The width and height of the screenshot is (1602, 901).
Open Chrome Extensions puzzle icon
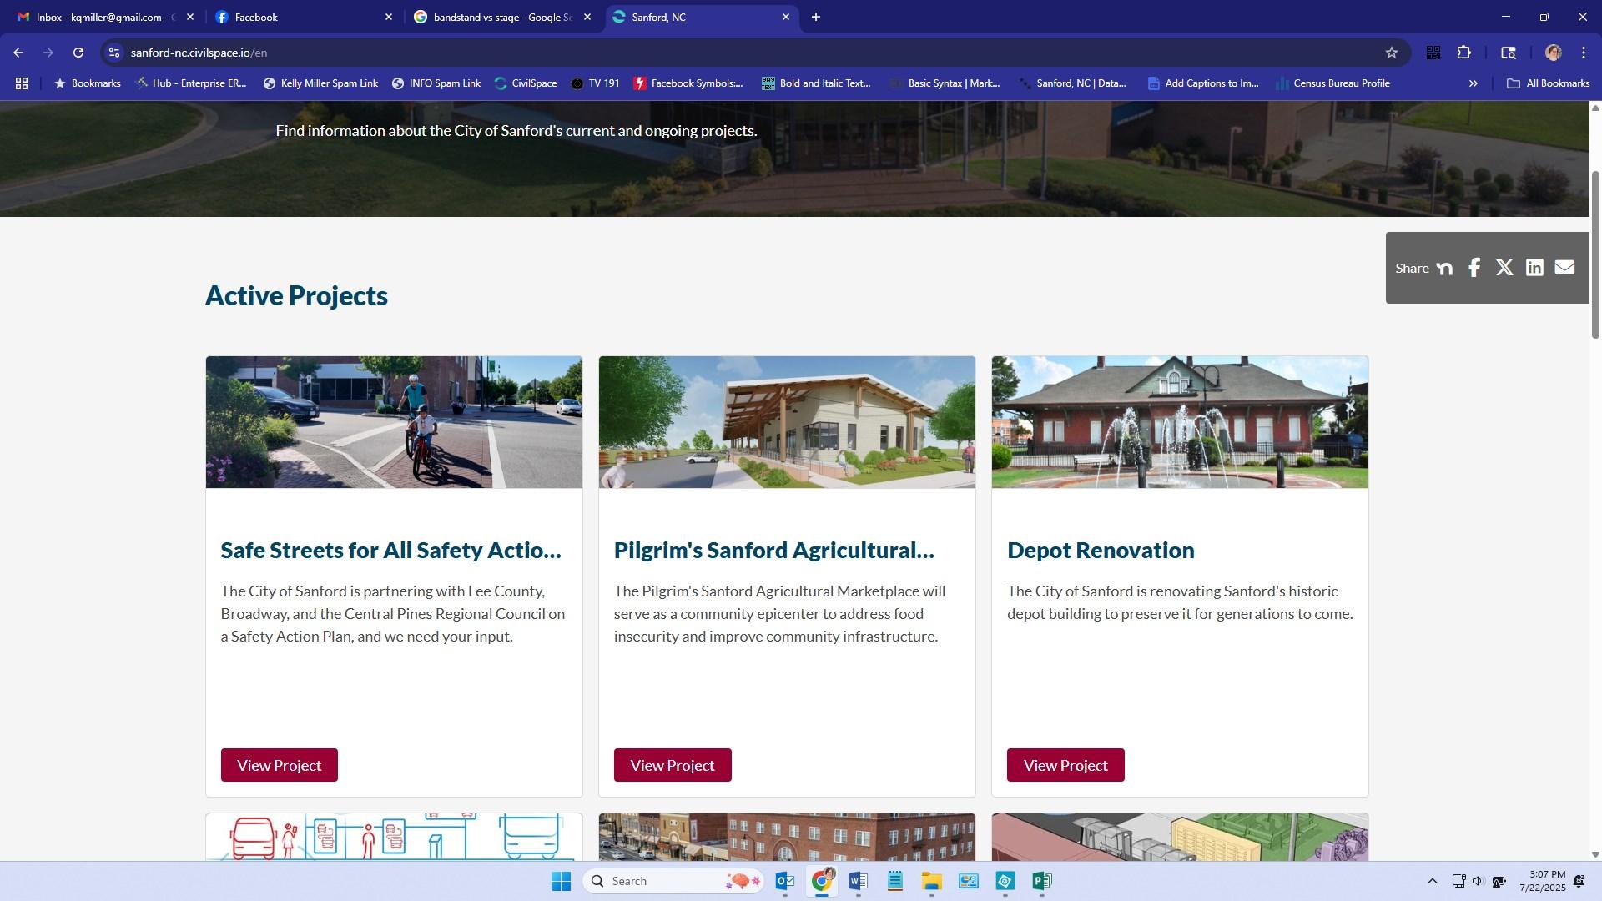tap(1463, 53)
